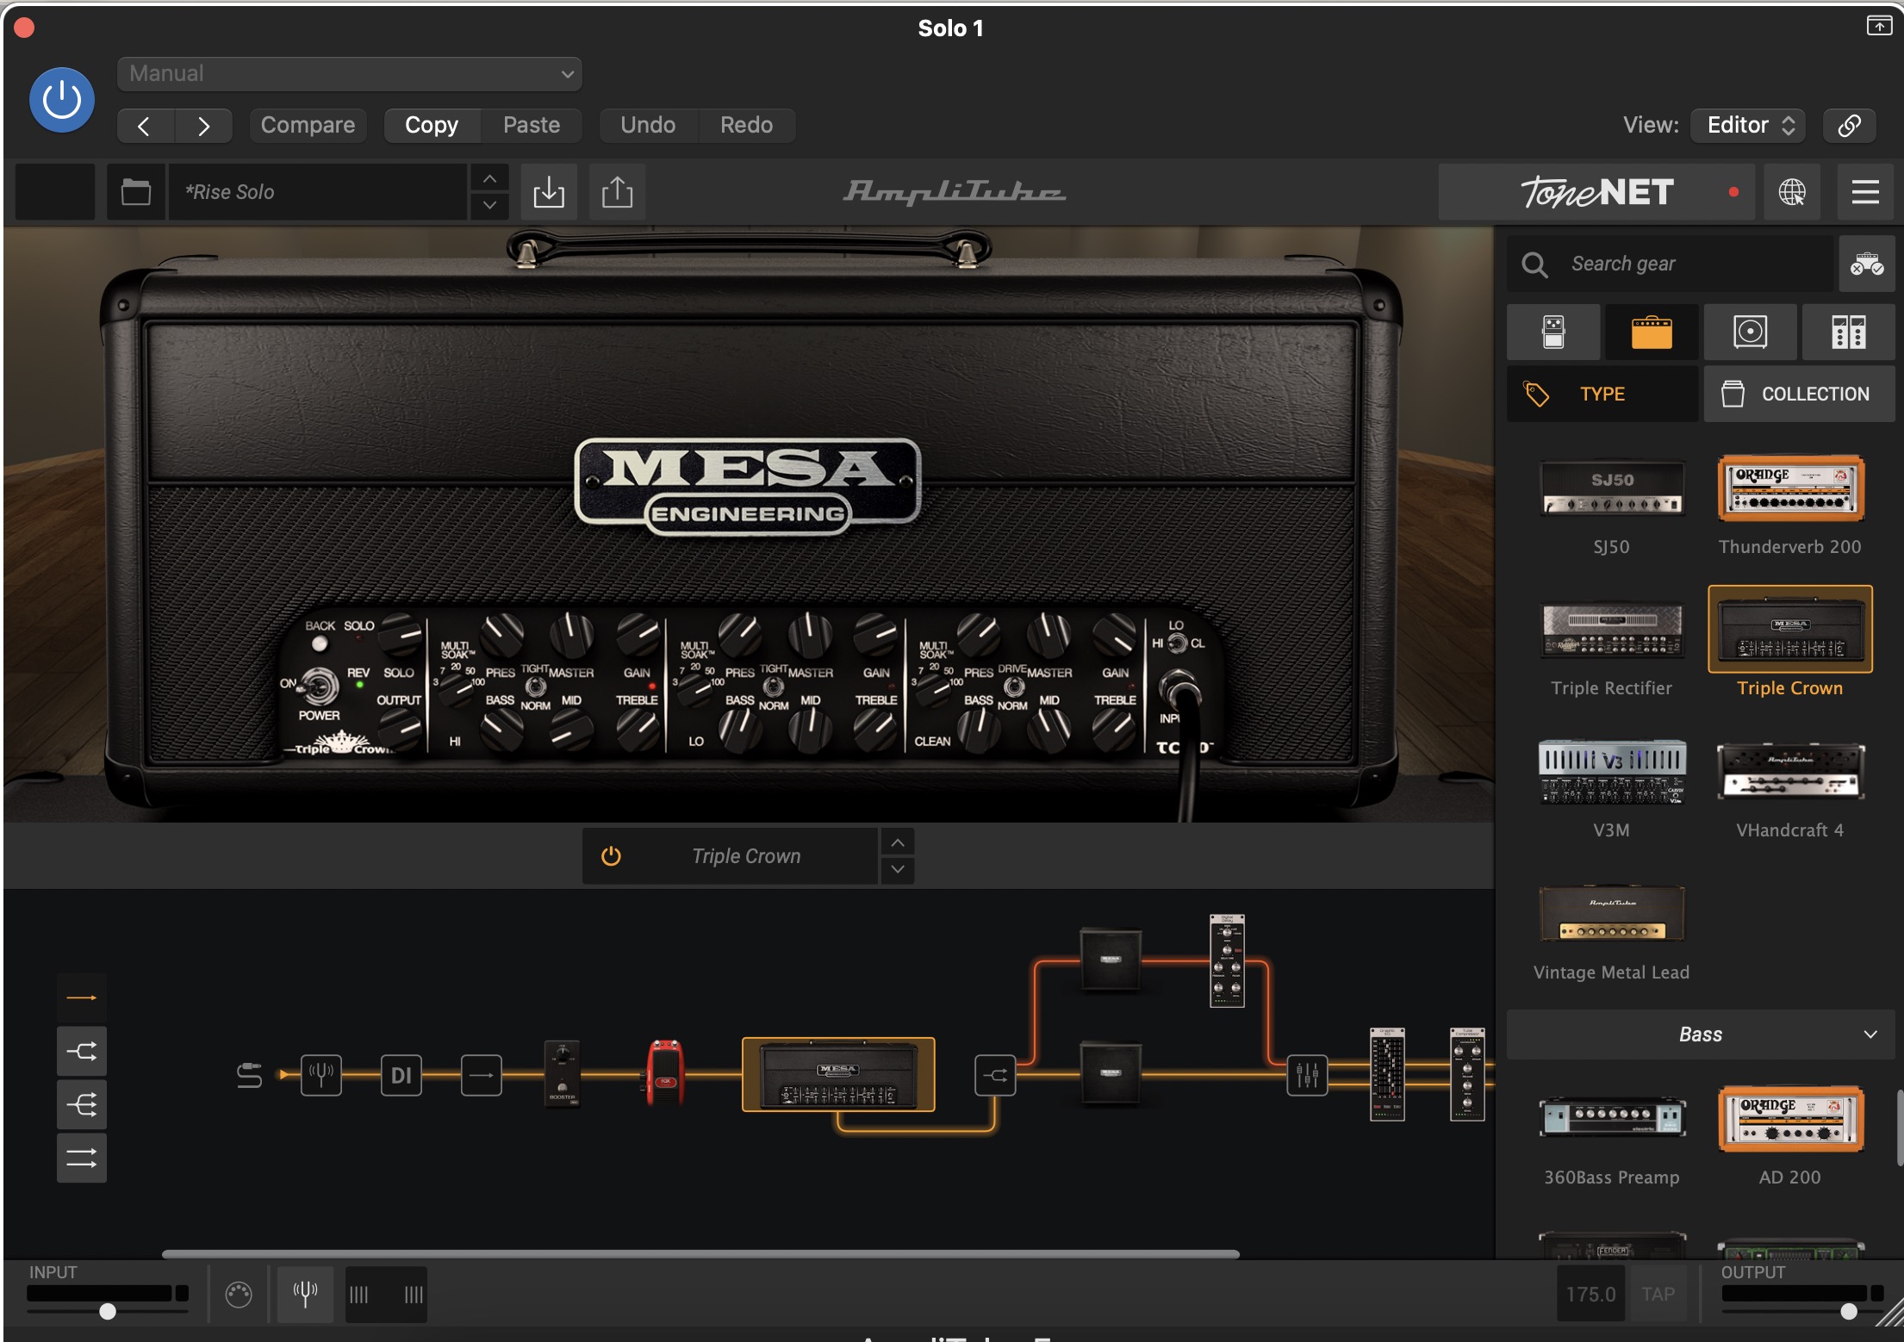The height and width of the screenshot is (1342, 1904).
Task: Select the SJ50 amp thumbnail
Action: (x=1612, y=488)
